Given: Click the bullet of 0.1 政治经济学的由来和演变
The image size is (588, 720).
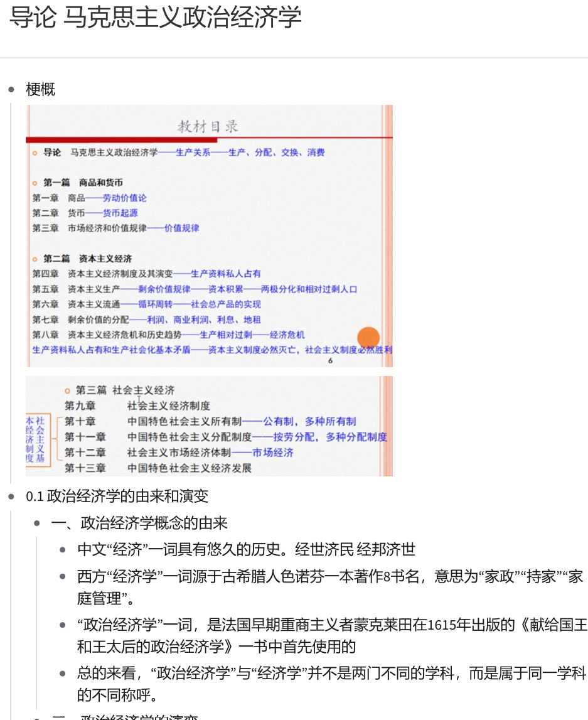Looking at the screenshot, I should pyautogui.click(x=11, y=497).
